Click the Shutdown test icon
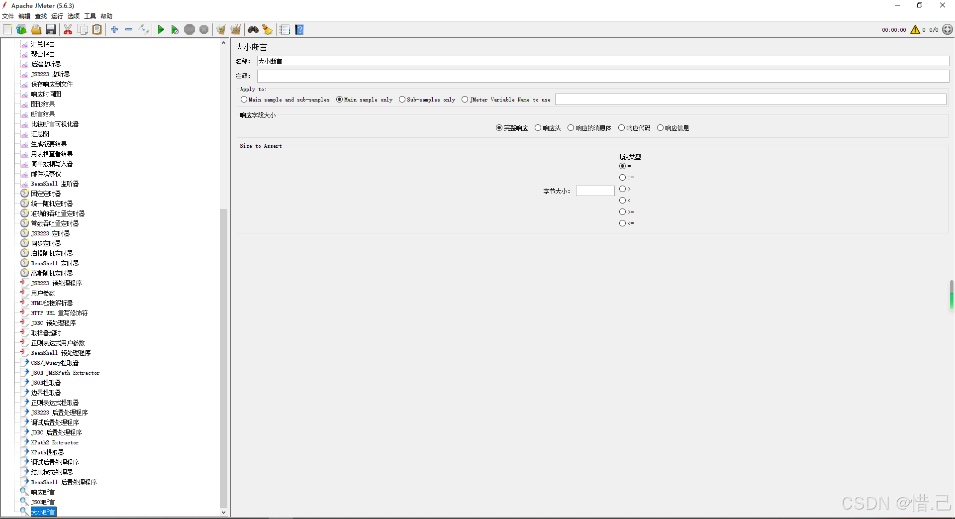 [204, 30]
